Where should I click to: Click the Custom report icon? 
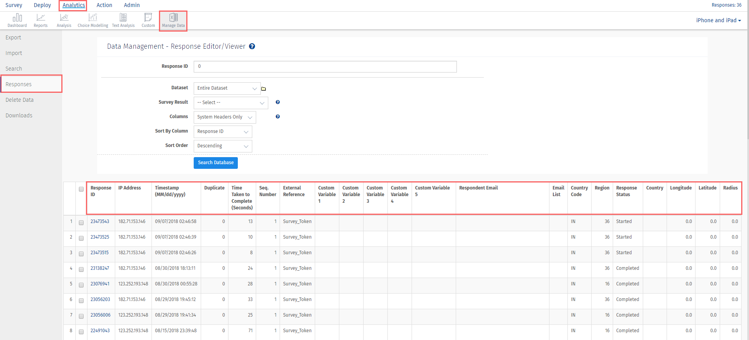coord(148,20)
